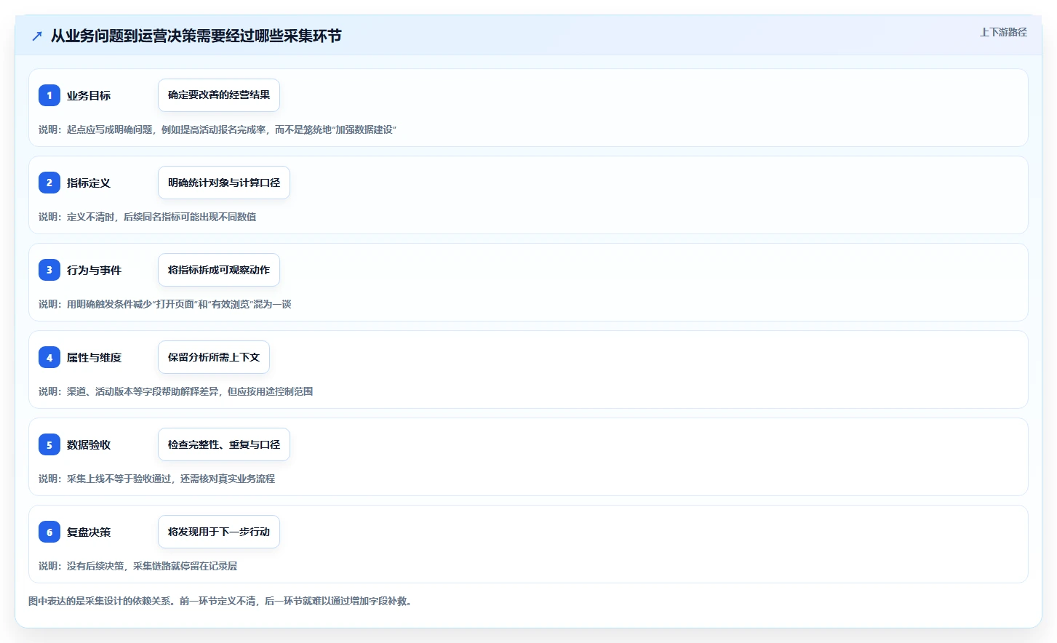Select the 保留分析所需上下文 chip
This screenshot has height=643, width=1057.
(x=214, y=357)
